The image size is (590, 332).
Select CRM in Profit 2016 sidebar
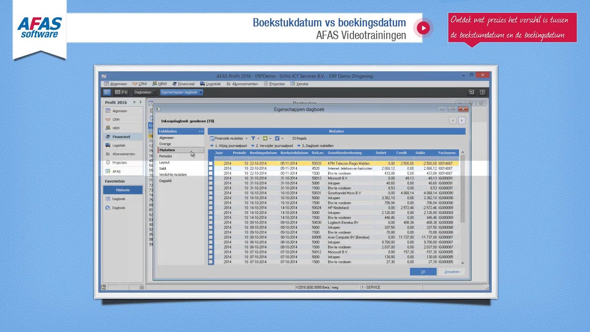coord(123,119)
